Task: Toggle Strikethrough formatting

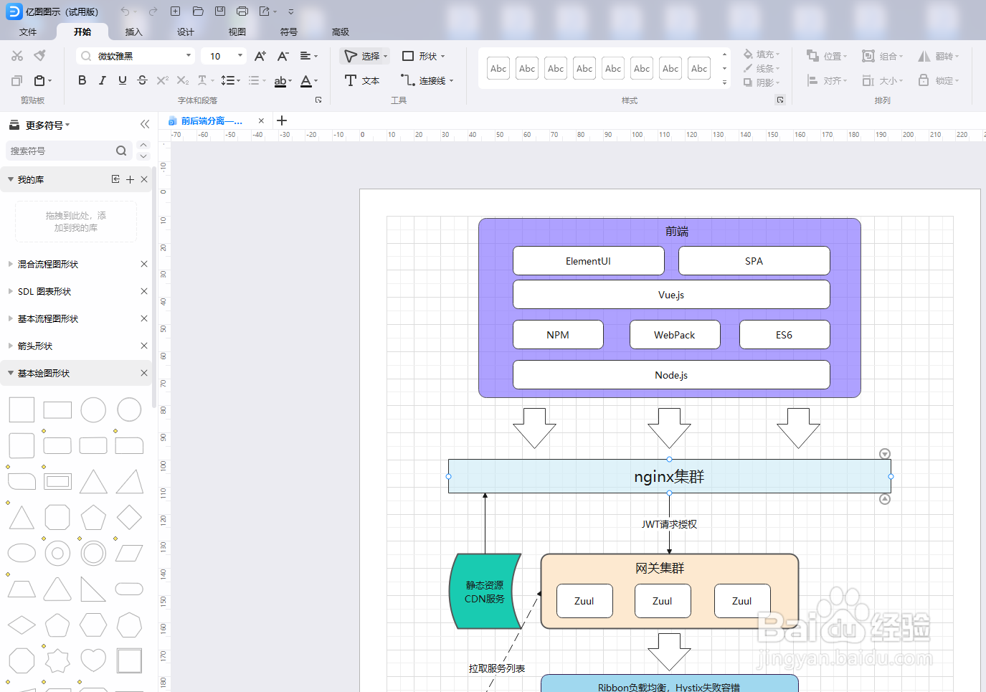Action: [x=142, y=80]
